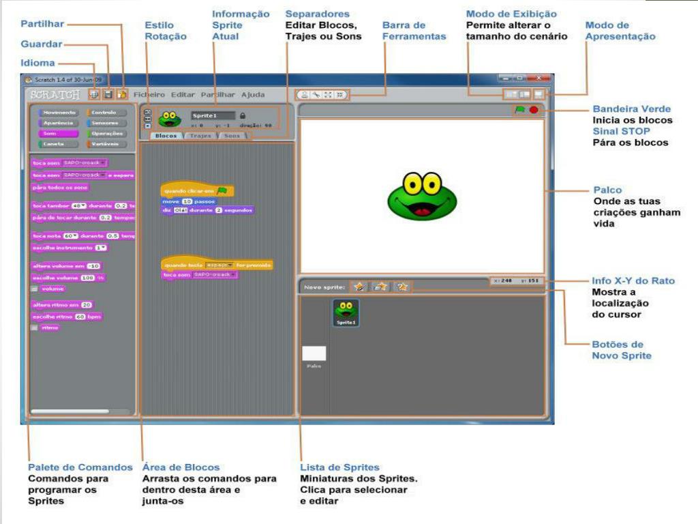Tick the ritmo reporter checkbox
Screen dimensions: 698x524
point(34,327)
